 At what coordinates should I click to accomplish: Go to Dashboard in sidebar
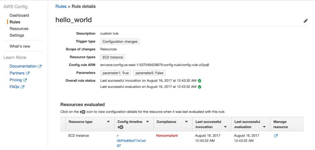[x=19, y=15]
